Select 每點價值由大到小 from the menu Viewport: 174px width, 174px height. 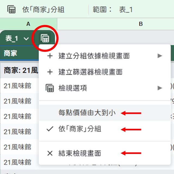point(87,113)
